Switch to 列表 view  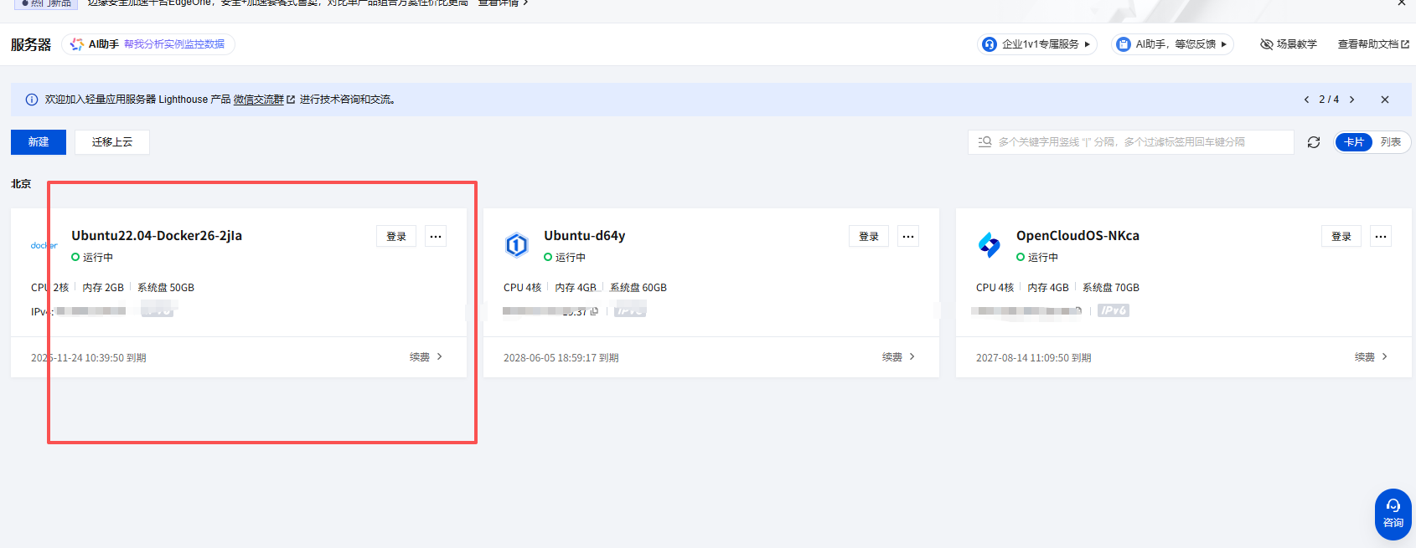pyautogui.click(x=1391, y=142)
